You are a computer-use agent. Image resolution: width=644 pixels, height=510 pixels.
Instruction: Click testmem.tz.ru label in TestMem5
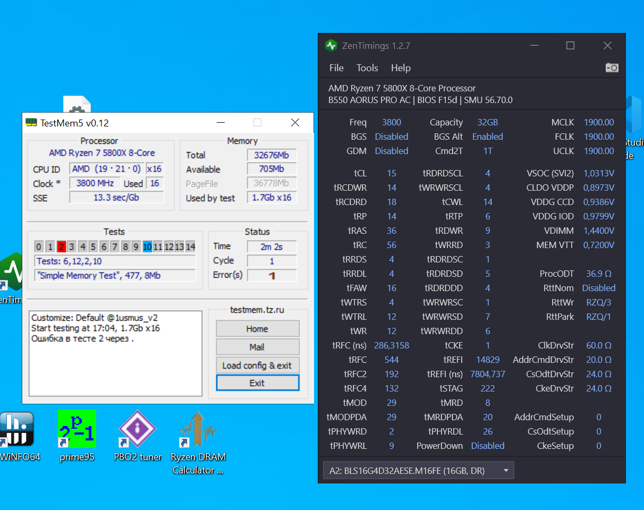pyautogui.click(x=257, y=310)
